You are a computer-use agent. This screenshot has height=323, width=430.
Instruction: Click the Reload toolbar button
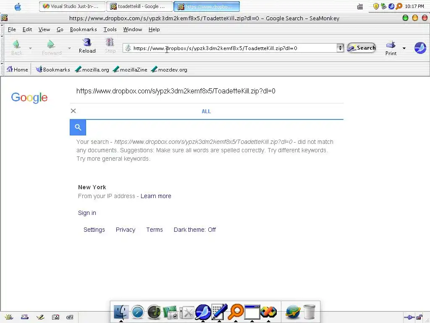(87, 46)
